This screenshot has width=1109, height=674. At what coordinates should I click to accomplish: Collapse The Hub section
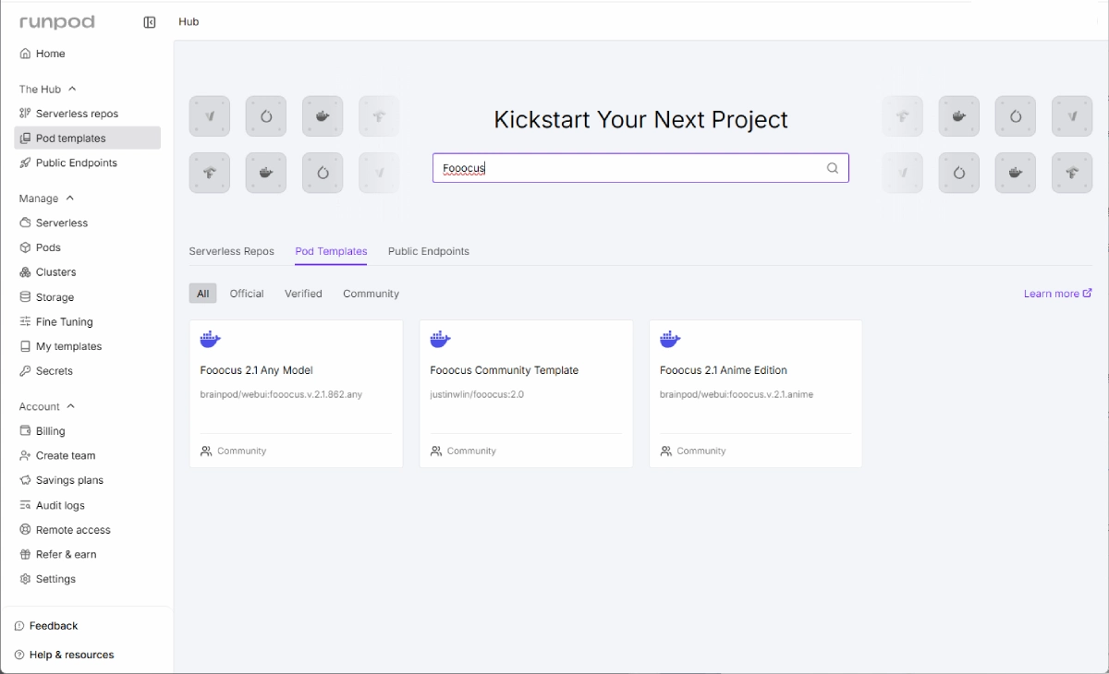[72, 90]
